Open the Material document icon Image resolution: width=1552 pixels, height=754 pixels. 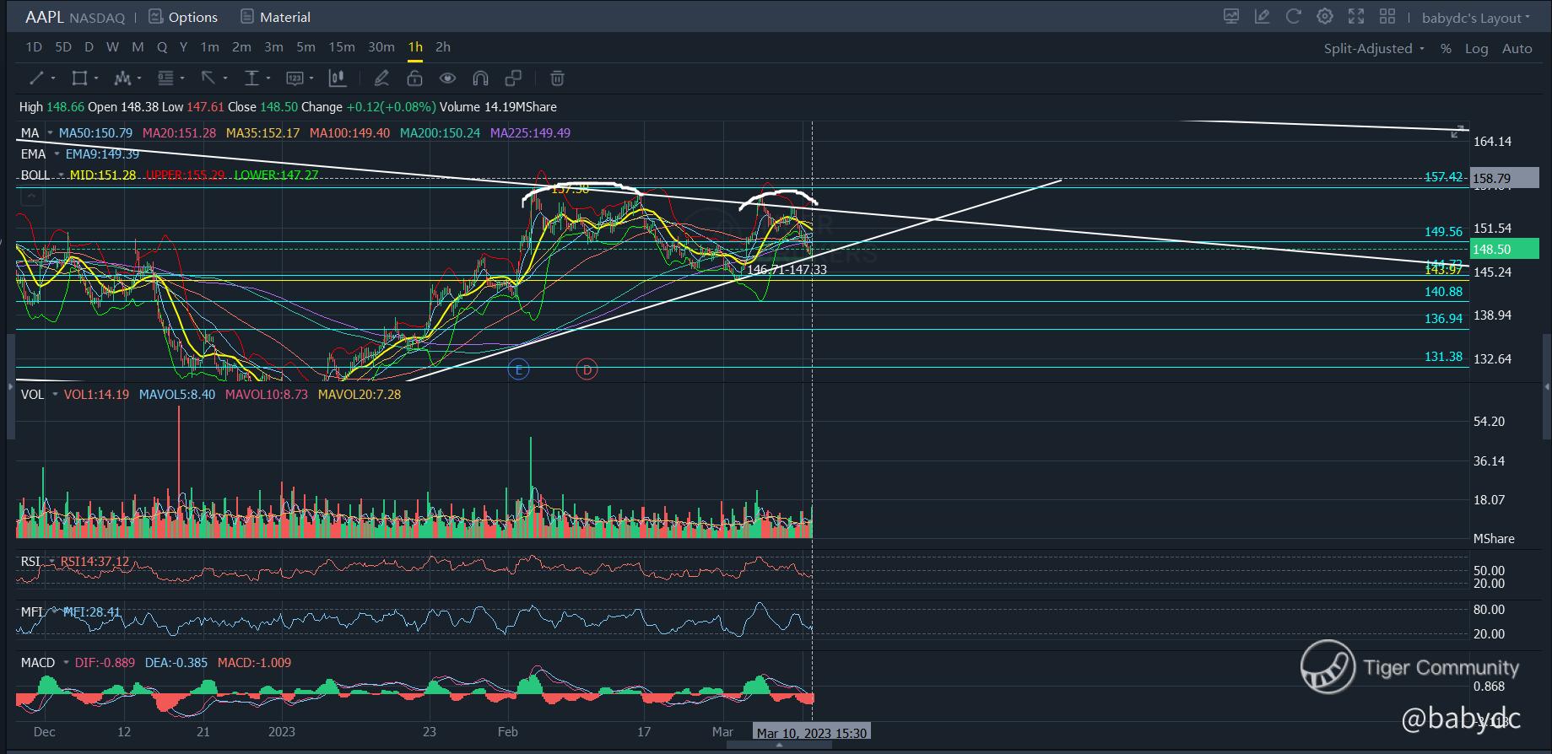pyautogui.click(x=246, y=16)
